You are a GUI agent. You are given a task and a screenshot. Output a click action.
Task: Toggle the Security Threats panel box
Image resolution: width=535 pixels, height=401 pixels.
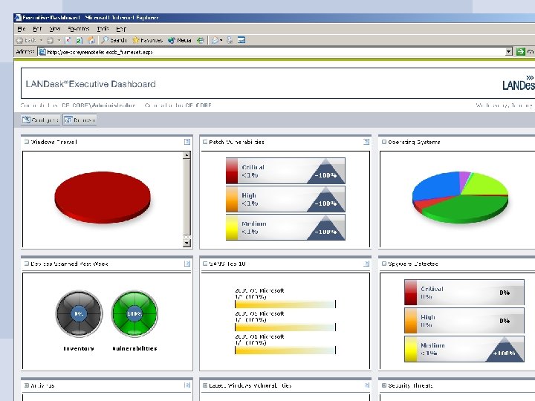(384, 385)
